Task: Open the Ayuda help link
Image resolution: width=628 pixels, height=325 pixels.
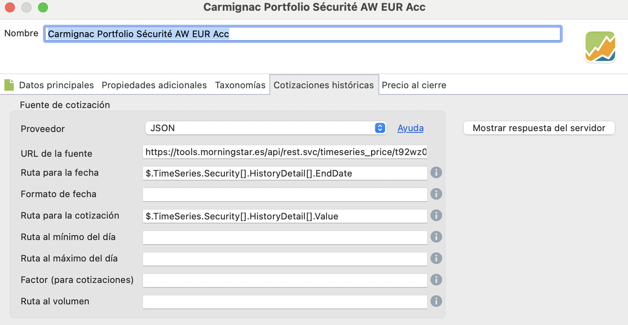Action: [410, 128]
